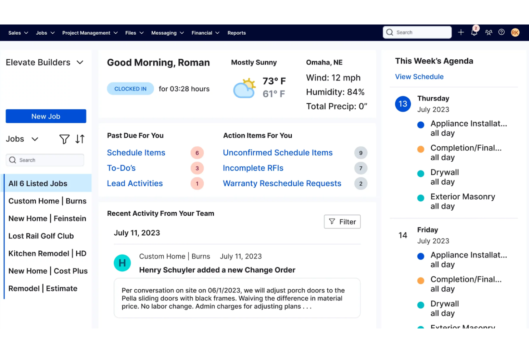Click the New Job button
529x353 pixels.
point(46,116)
